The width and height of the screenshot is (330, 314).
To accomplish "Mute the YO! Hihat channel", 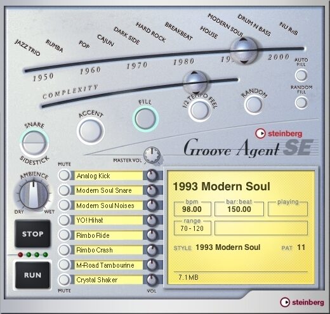I will tap(64, 220).
